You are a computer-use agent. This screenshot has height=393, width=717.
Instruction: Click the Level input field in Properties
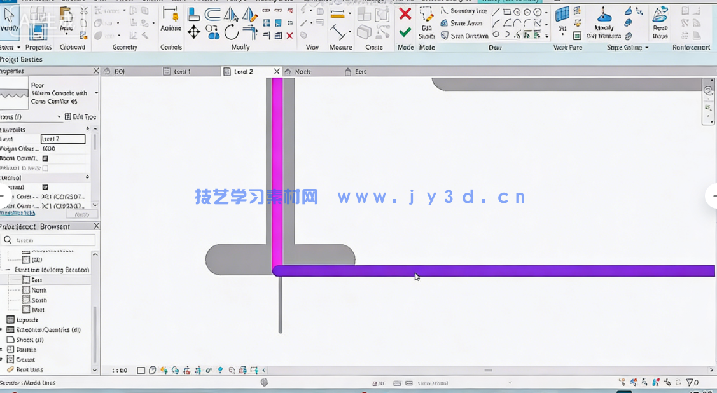(x=63, y=139)
